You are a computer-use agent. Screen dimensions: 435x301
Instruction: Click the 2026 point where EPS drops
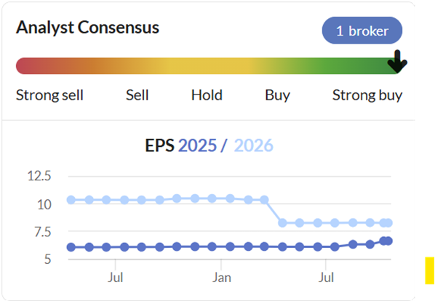(x=282, y=222)
